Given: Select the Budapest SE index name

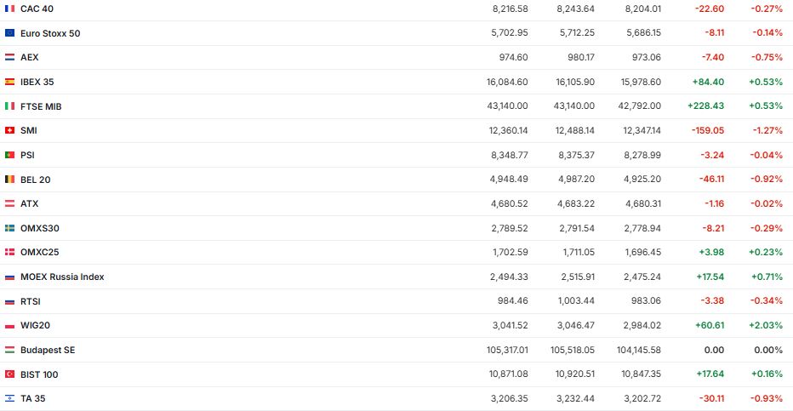Looking at the screenshot, I should tap(48, 350).
